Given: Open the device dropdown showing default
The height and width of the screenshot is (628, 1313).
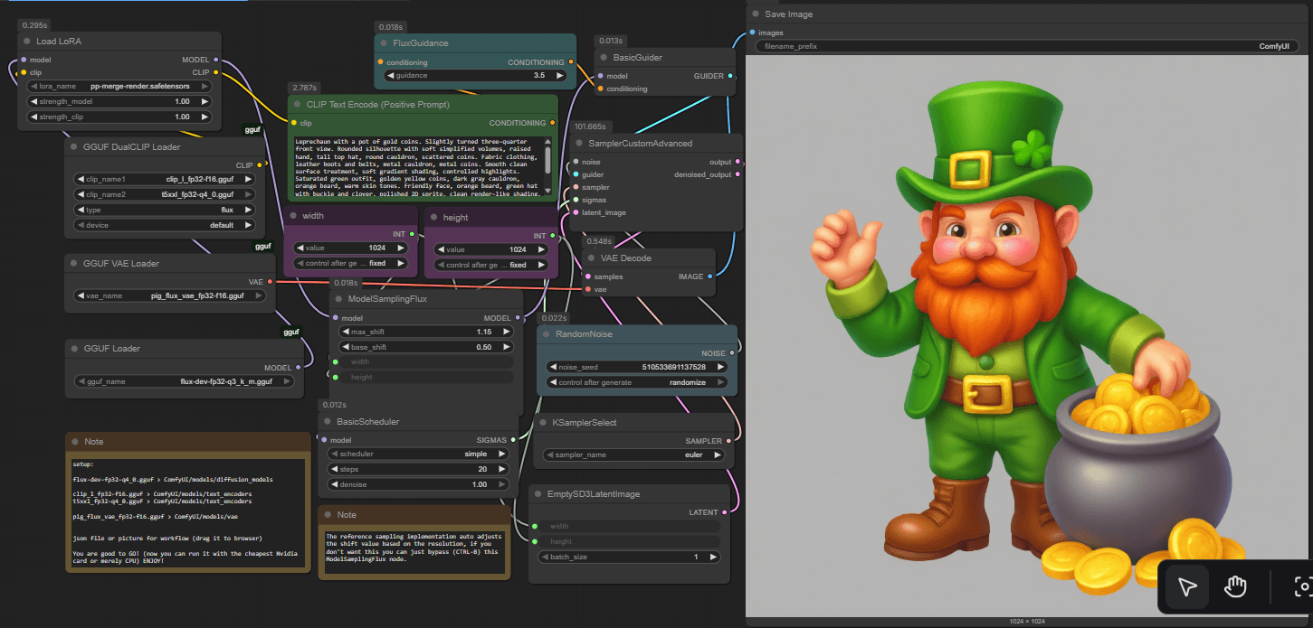Looking at the screenshot, I should pos(163,225).
